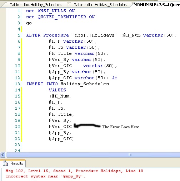Click '@H_F,' value on line 16
Screen dimensions: 180x181
[x=56, y=102]
